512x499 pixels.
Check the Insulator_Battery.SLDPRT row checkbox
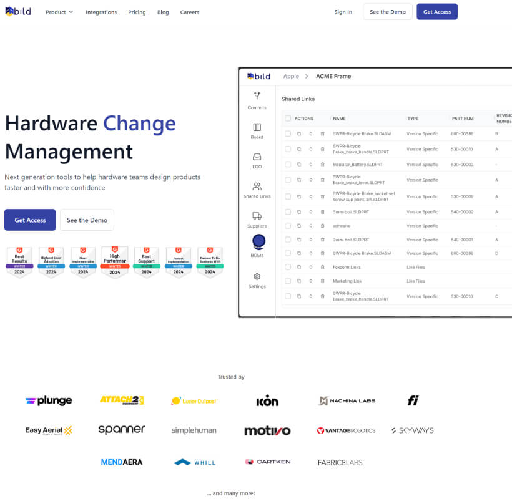[x=288, y=165]
